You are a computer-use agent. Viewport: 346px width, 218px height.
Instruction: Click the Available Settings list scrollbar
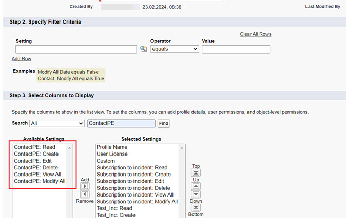69,181
